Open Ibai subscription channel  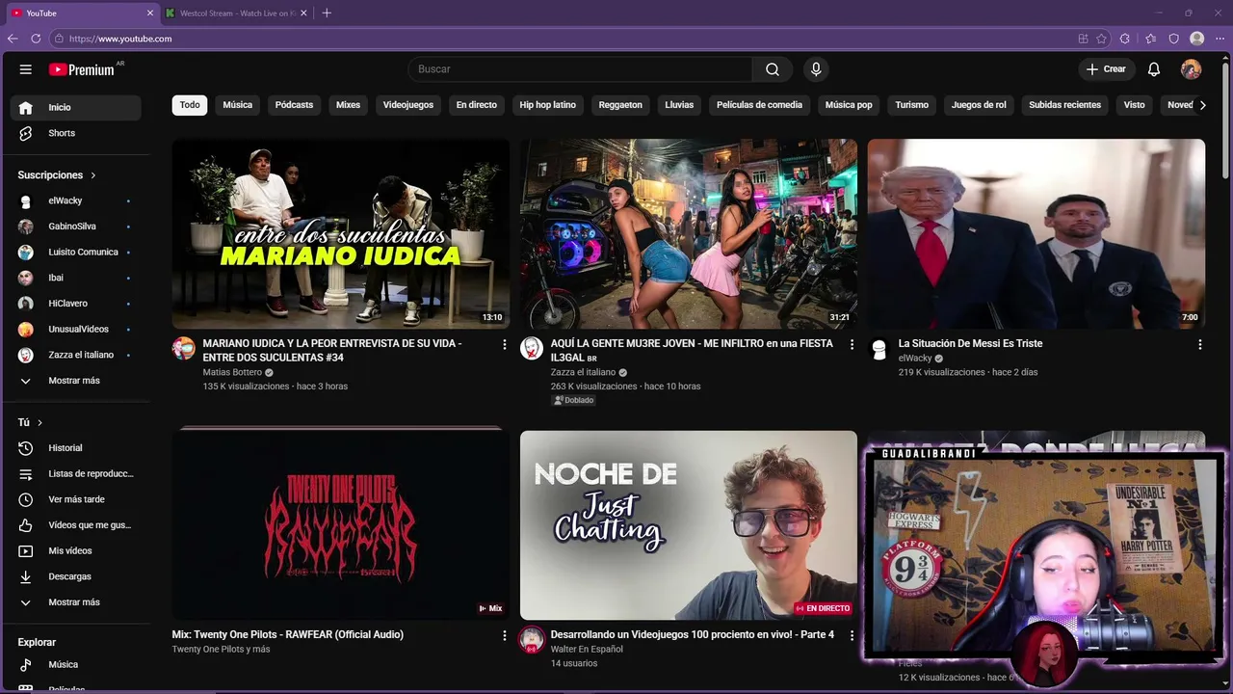[x=75, y=278]
